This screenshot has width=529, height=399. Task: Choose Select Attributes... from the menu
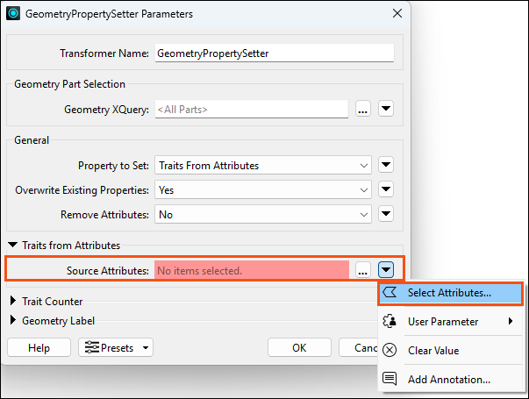pos(451,293)
